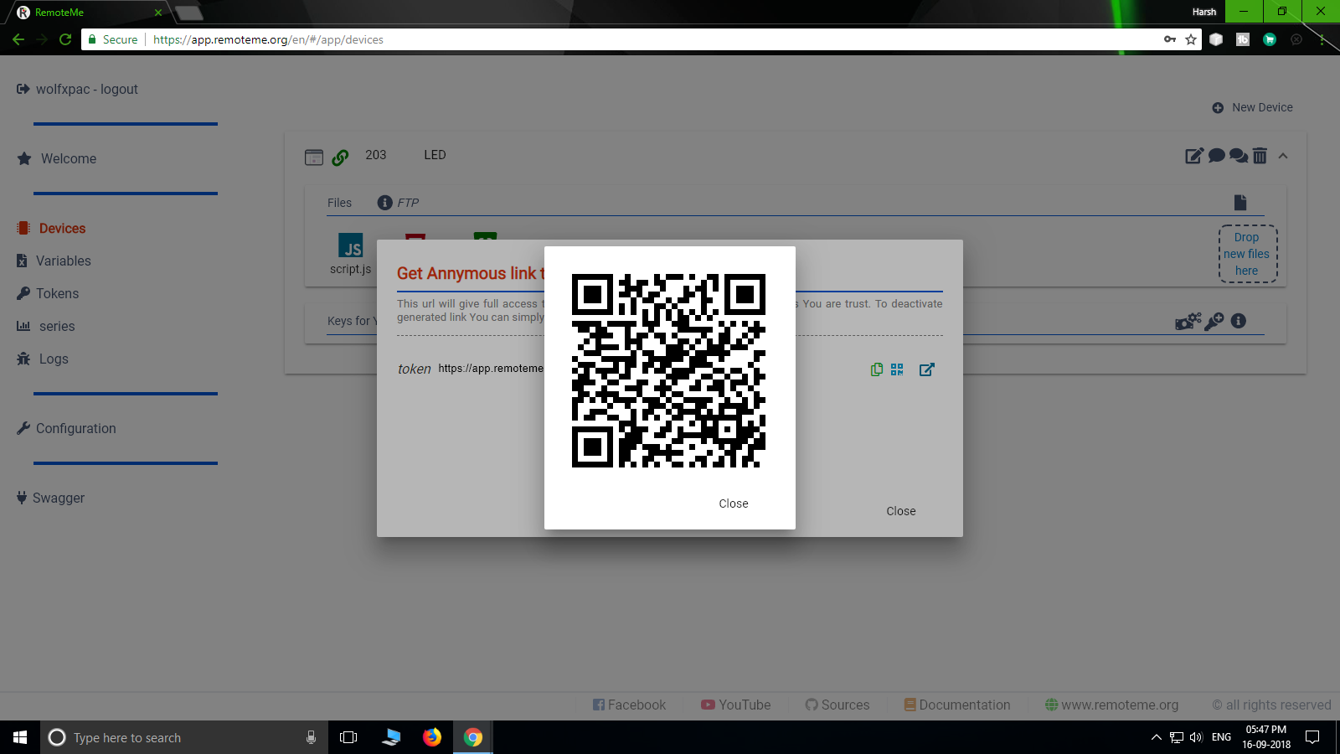Open Facebook footer link
Screen dimensions: 1340x754
pos(630,705)
